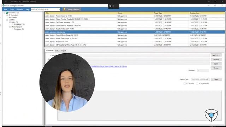Image resolution: width=226 pixels, height=127 pixels.
Task: Select Packages (10) under aiden
Action: coord(19,24)
